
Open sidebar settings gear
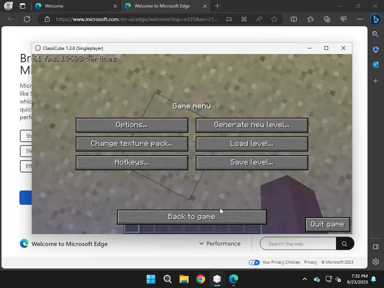(x=375, y=262)
